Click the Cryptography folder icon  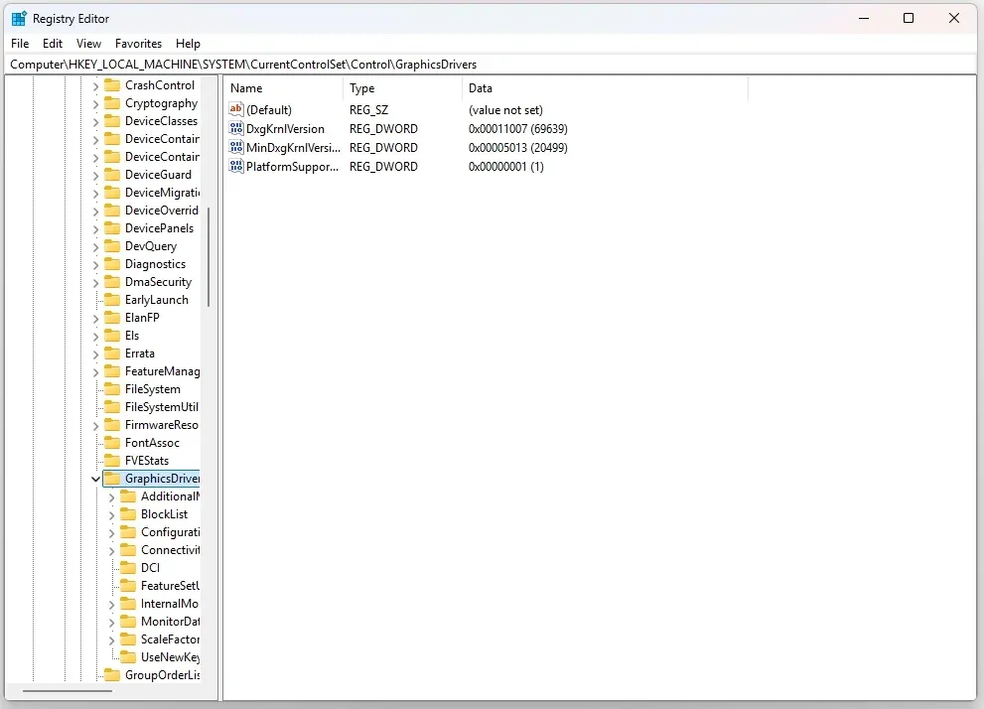click(112, 103)
